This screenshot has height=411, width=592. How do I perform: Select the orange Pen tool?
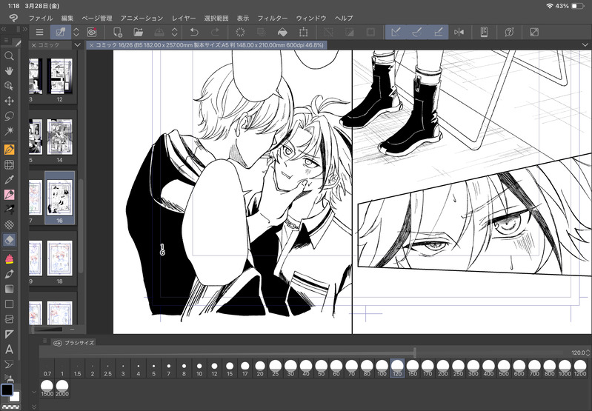[9, 150]
